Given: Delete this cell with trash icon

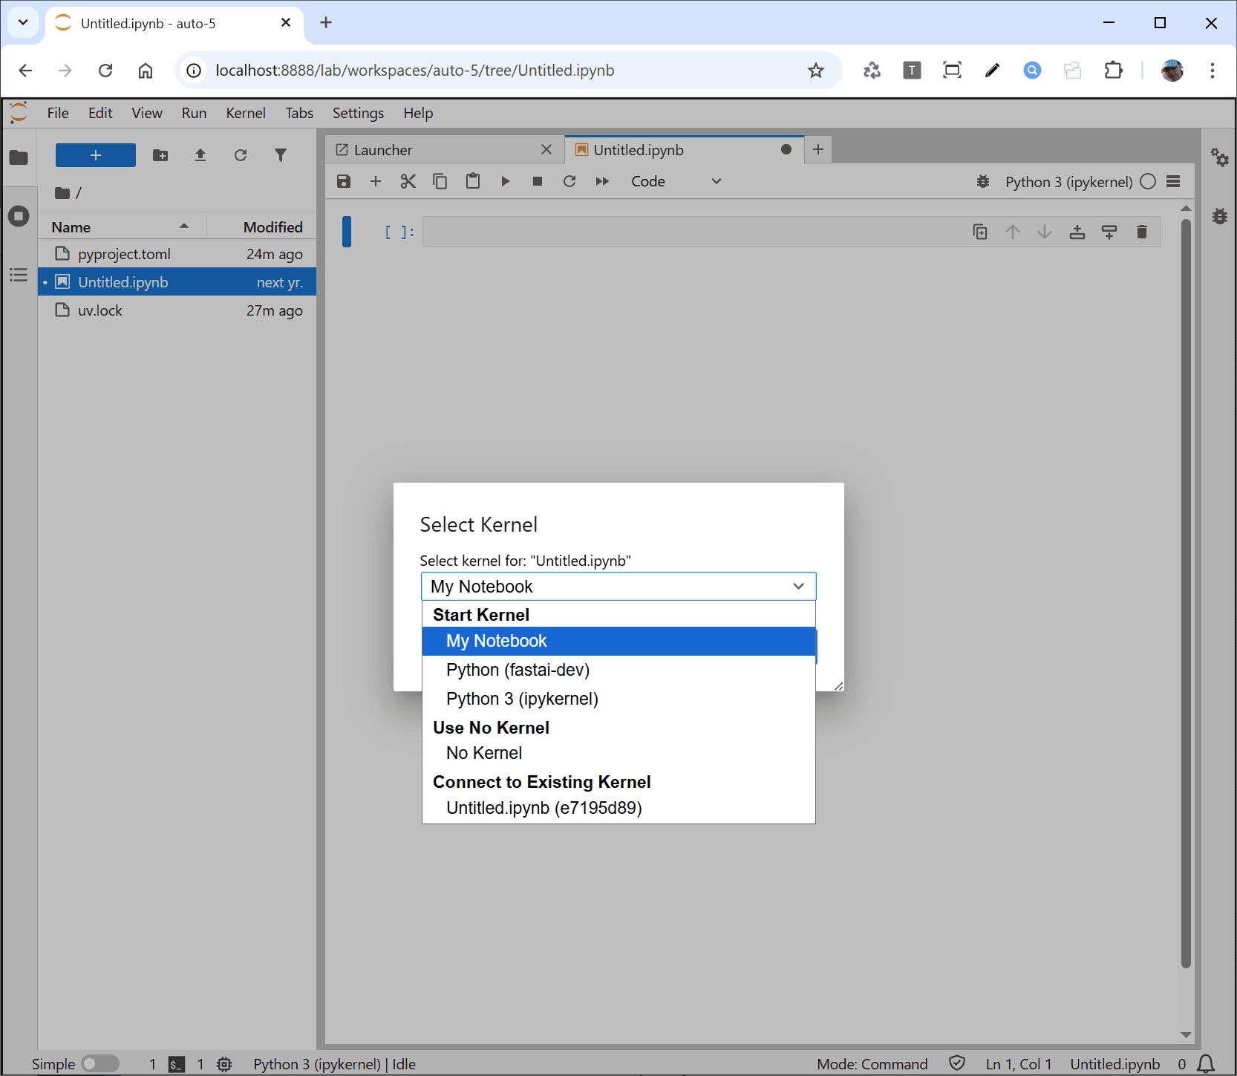Looking at the screenshot, I should pos(1142,232).
